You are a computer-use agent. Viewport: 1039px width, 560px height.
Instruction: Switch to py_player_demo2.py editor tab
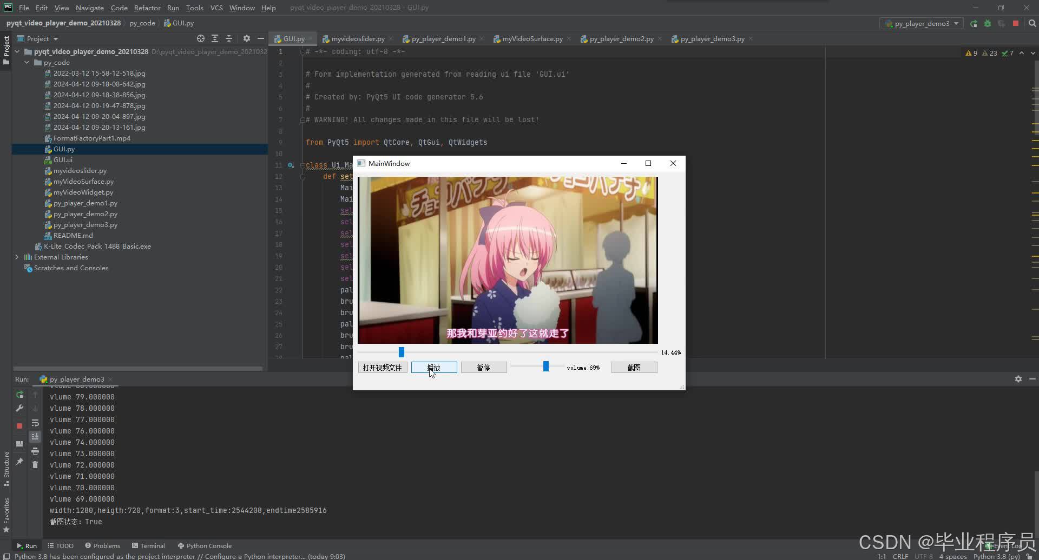click(621, 39)
